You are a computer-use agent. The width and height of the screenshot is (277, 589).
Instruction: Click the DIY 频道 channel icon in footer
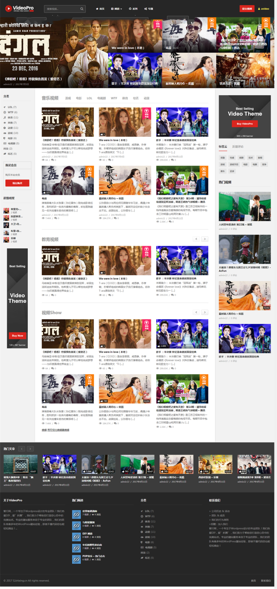tap(76, 536)
